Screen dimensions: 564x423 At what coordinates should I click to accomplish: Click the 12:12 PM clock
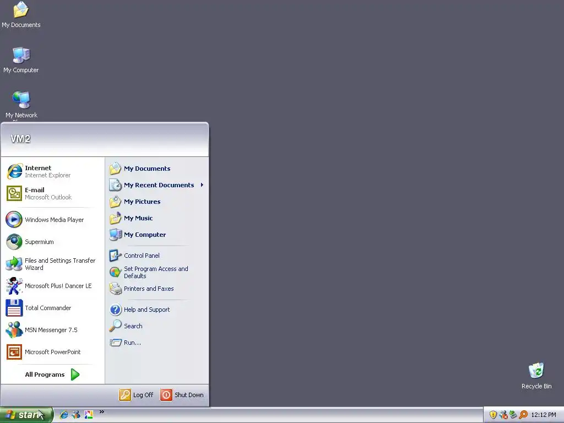tap(544, 415)
